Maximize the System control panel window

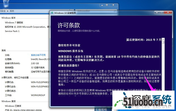pos(107,5)
